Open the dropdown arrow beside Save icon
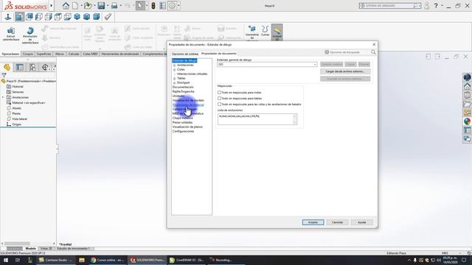The image size is (472, 265). [107, 5]
